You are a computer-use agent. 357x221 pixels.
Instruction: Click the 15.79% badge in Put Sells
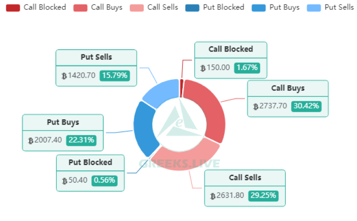[114, 75]
